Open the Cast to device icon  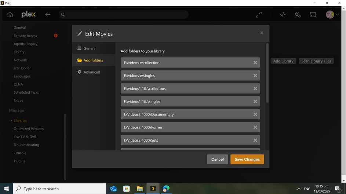(313, 15)
